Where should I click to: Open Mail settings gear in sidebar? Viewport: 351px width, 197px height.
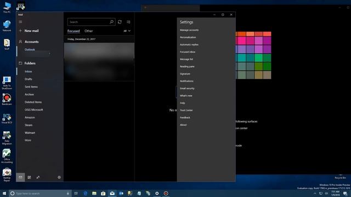click(59, 177)
